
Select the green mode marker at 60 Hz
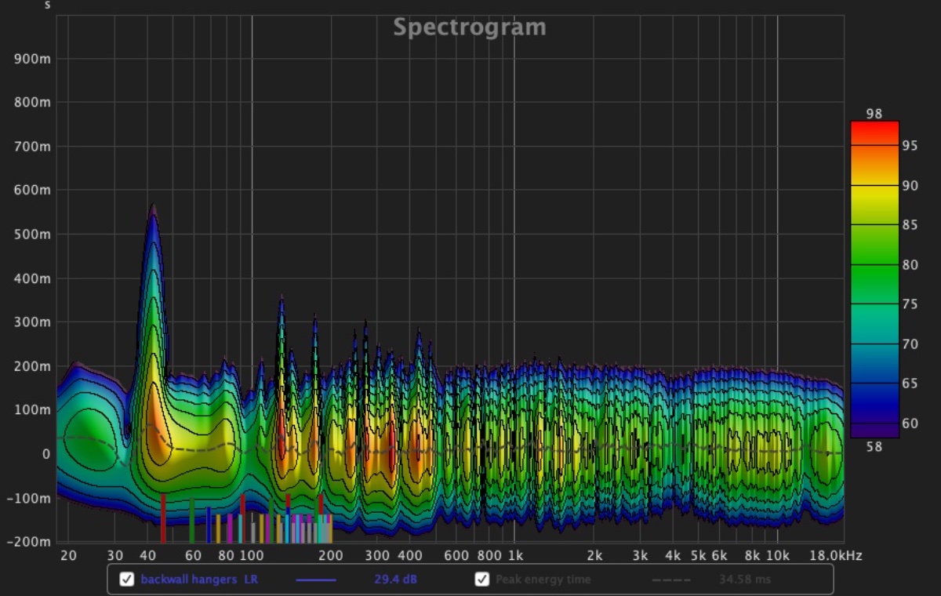191,520
